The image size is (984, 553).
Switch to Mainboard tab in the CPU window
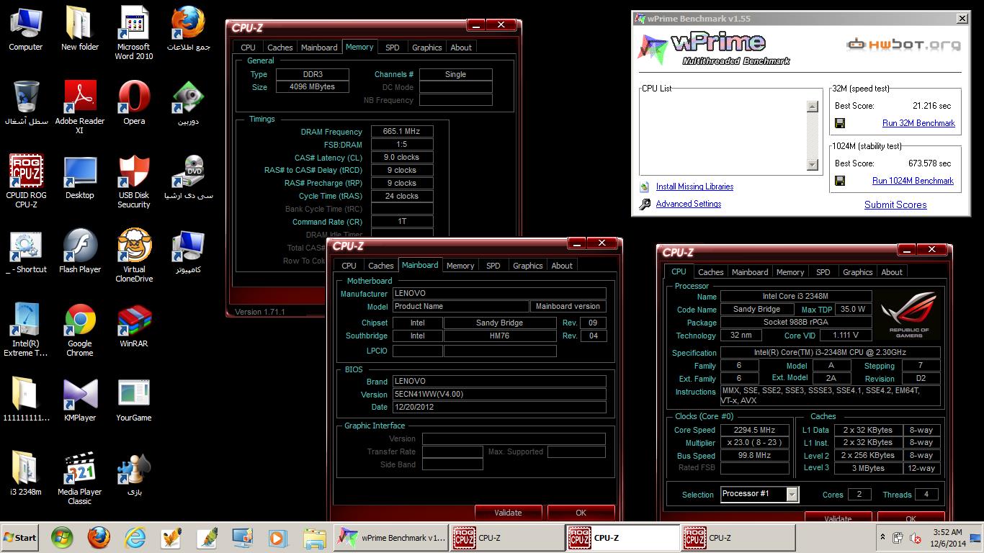pyautogui.click(x=750, y=272)
